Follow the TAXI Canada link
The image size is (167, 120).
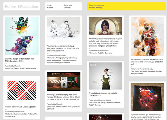[x=10, y=61]
